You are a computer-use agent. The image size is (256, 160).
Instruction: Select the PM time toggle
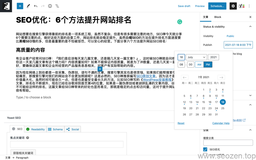coord(208,64)
